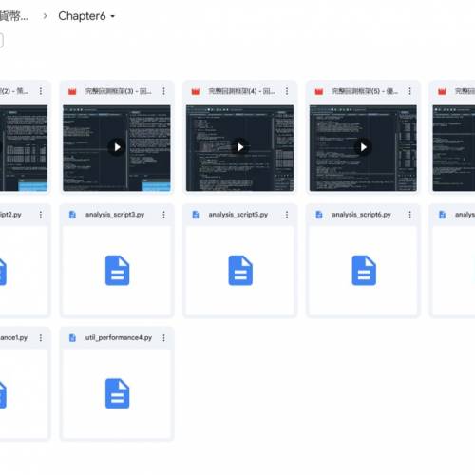The image size is (475, 475).
Task: Select the video title containing (4)
Action: click(x=241, y=91)
